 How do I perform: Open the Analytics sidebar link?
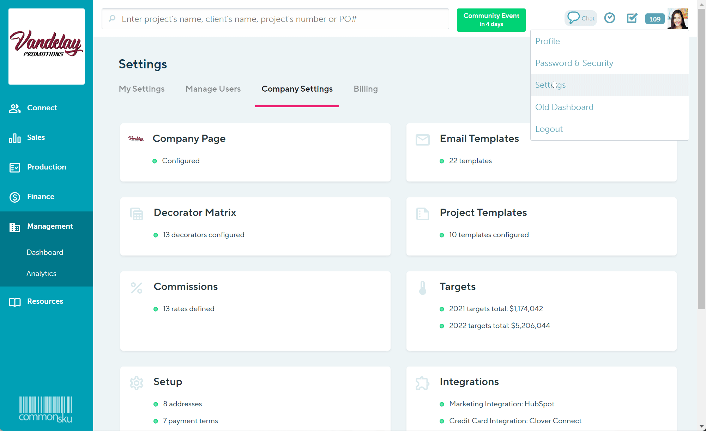[x=41, y=273]
